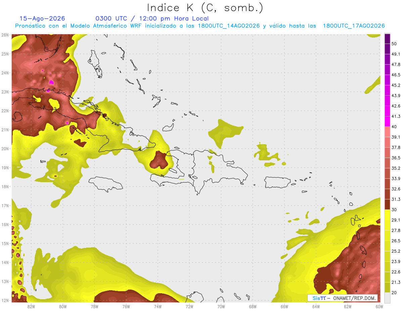This screenshot has height=311, width=403.
Task: Click the longitude label "72W"
Action: [189, 307]
